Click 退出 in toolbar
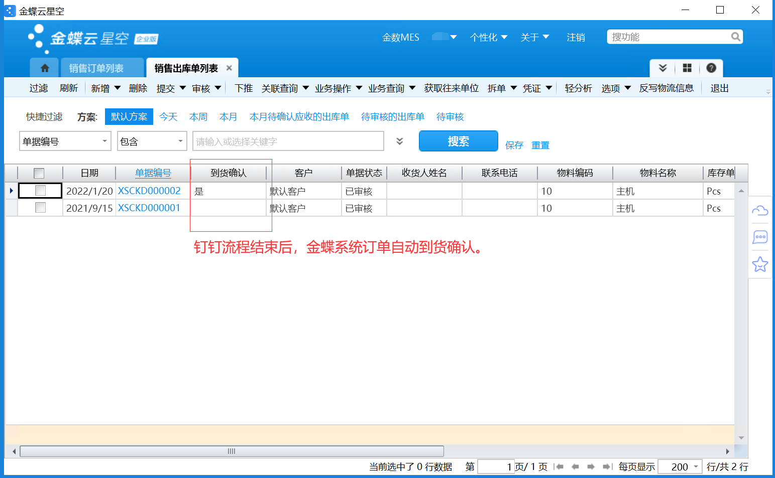 point(719,88)
